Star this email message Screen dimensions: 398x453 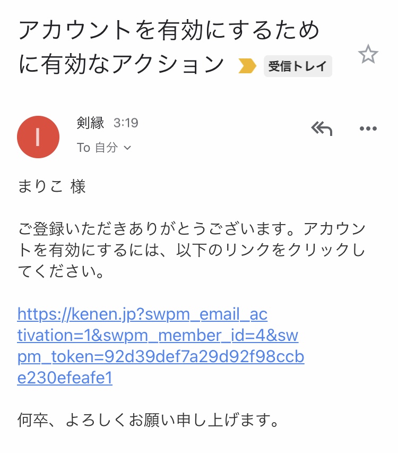tap(368, 54)
